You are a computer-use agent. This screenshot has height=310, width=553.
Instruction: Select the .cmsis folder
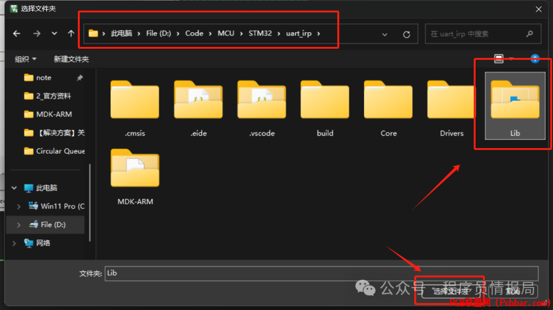(x=135, y=108)
